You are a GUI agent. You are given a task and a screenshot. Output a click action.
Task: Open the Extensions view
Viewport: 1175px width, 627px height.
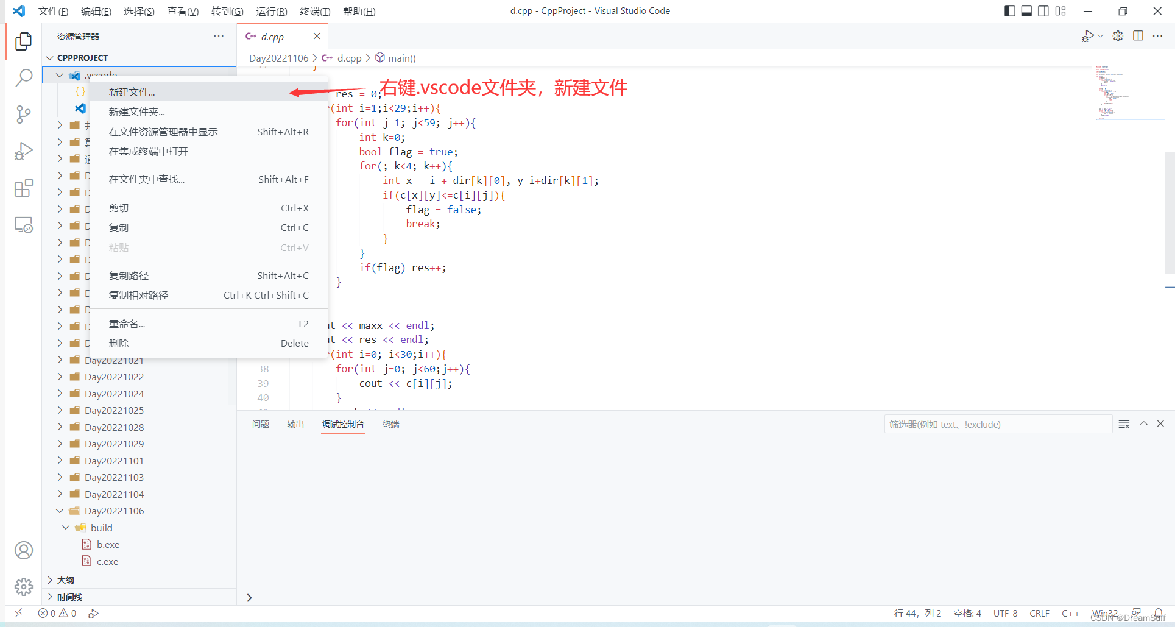coord(23,188)
